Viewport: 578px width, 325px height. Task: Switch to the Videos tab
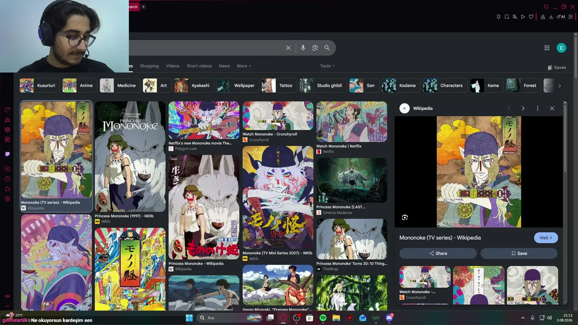(172, 66)
